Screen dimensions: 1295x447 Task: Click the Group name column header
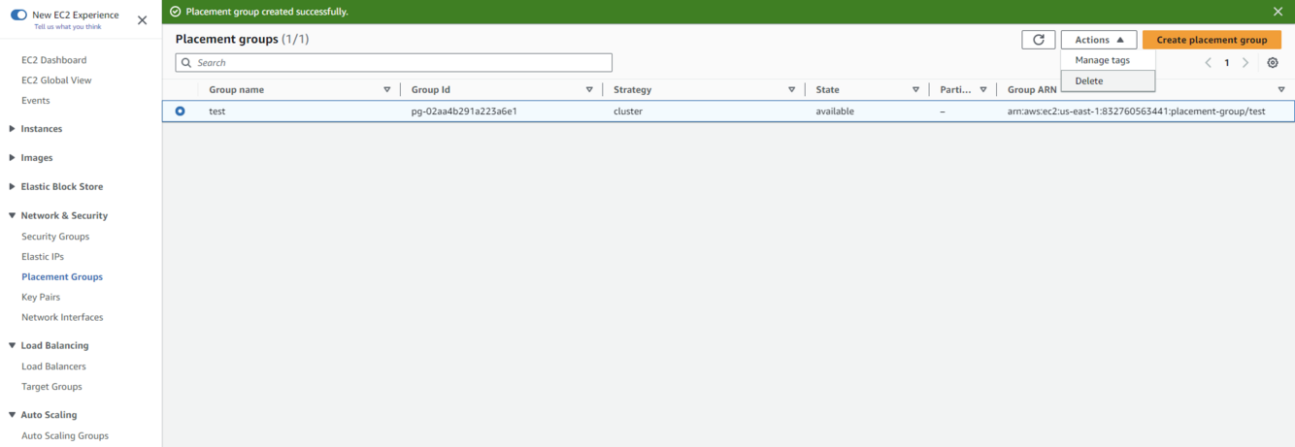(x=236, y=90)
